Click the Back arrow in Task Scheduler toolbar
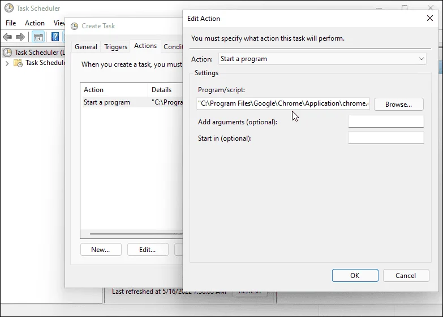443x317 pixels. click(7, 37)
